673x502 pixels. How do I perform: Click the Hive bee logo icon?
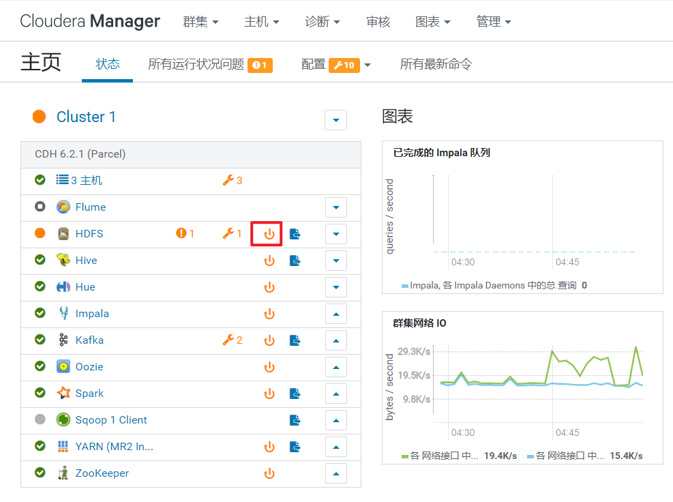click(63, 260)
